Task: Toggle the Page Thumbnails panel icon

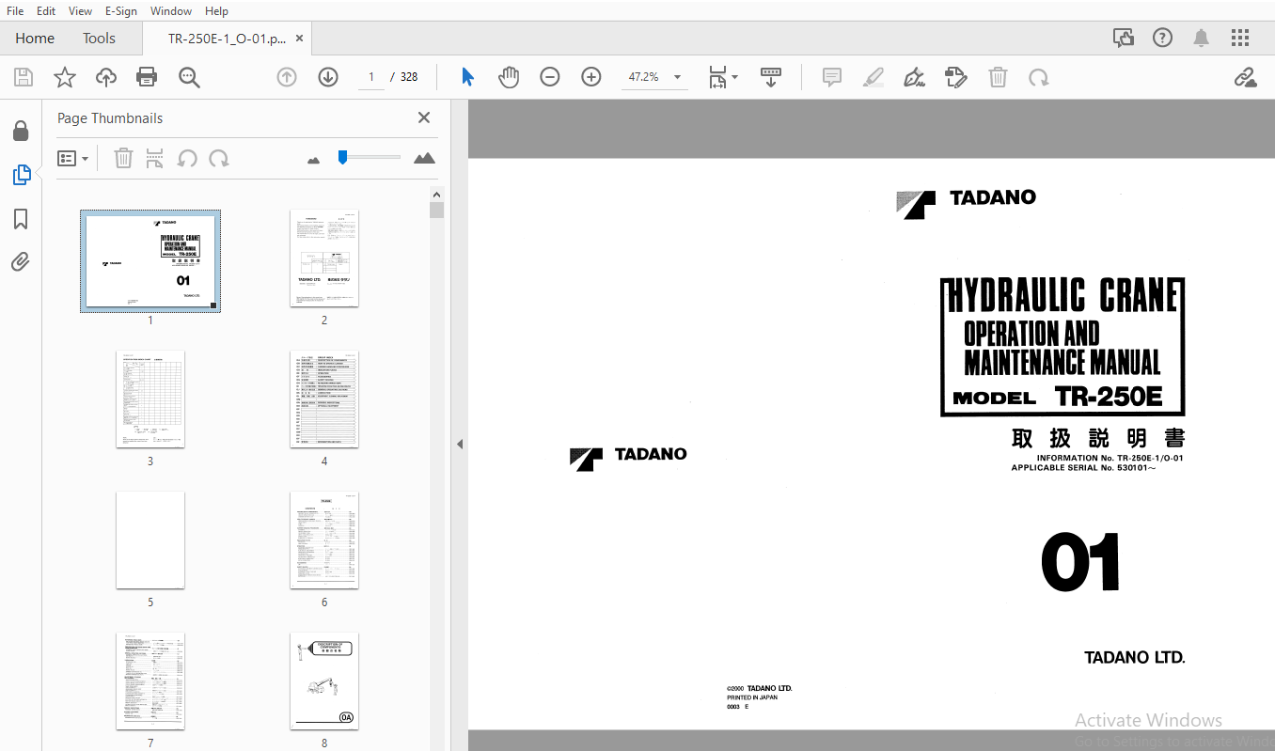Action: click(x=21, y=174)
